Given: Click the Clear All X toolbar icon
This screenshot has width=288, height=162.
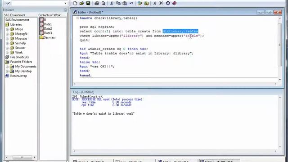Looking at the screenshot, I should pyautogui.click(x=161, y=3).
